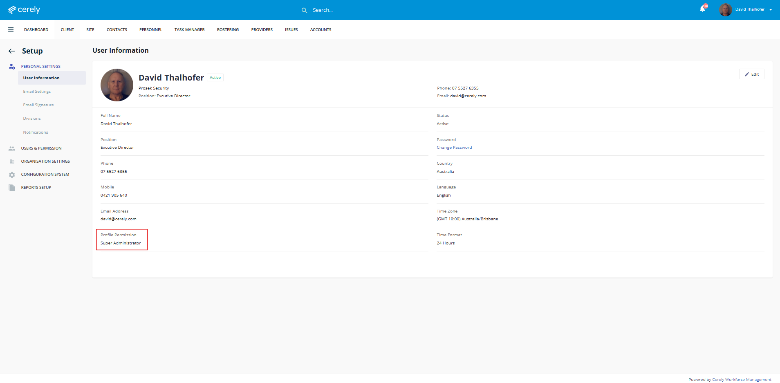
Task: Select Email Settings in the sidebar
Action: tap(37, 92)
